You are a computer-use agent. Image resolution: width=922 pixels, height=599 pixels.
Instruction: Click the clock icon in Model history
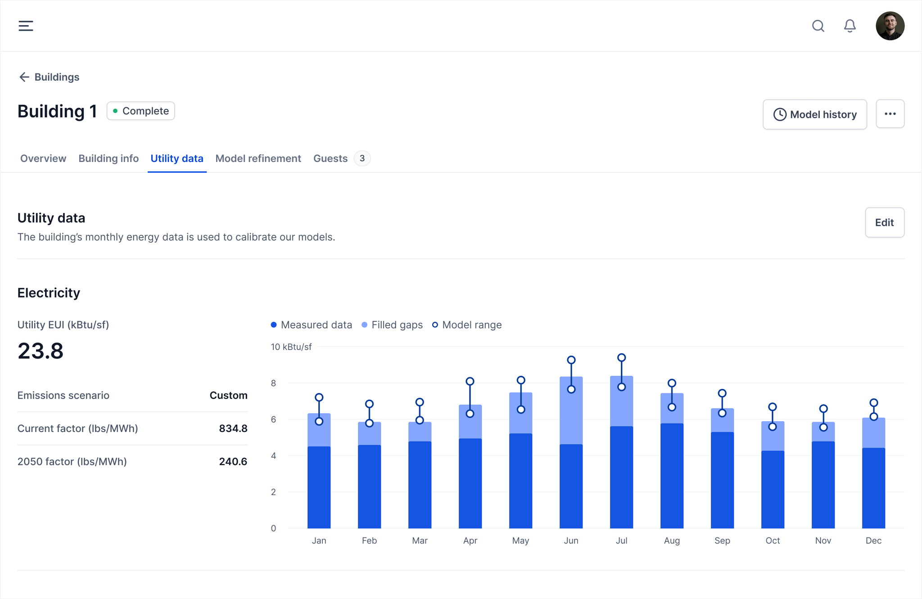(x=780, y=115)
